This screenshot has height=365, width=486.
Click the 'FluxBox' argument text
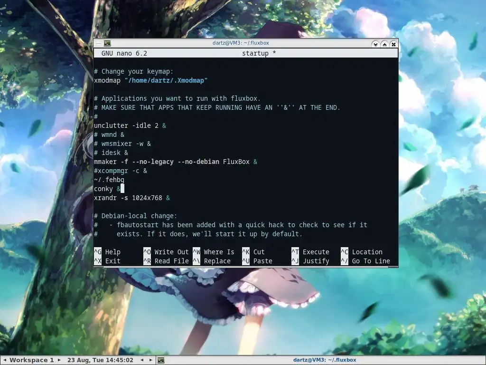click(236, 162)
